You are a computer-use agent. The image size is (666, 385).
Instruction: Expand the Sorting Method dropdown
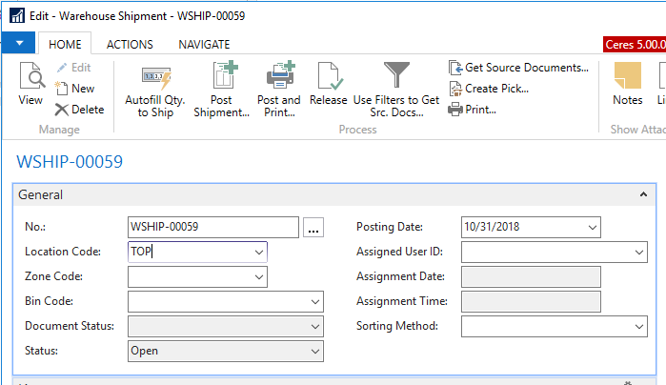coord(639,327)
